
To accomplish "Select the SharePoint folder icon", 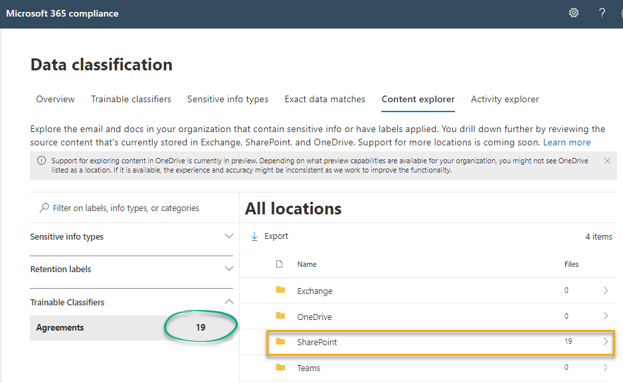I will (x=281, y=342).
